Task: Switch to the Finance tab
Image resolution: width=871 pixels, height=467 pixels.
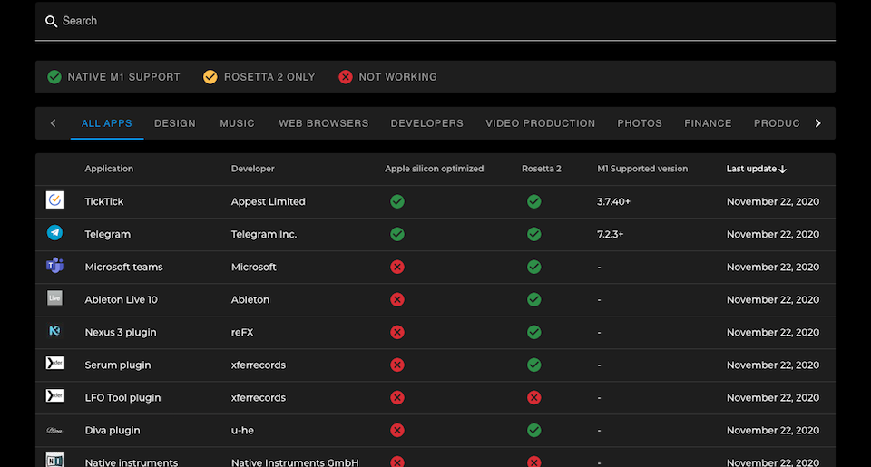Action: pos(708,123)
